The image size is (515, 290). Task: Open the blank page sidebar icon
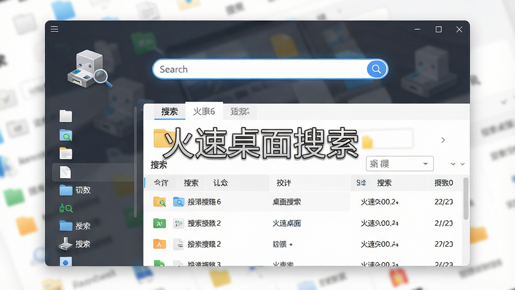(66, 116)
